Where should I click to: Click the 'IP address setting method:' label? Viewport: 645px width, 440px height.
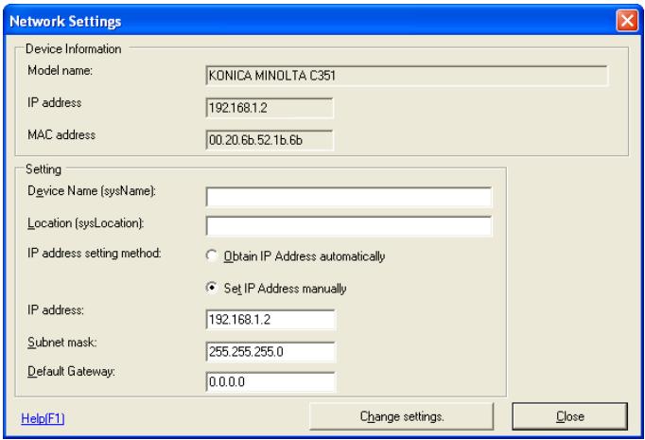[x=95, y=254]
